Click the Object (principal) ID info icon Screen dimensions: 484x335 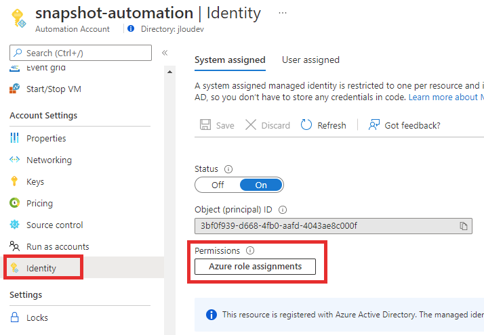pos(283,210)
